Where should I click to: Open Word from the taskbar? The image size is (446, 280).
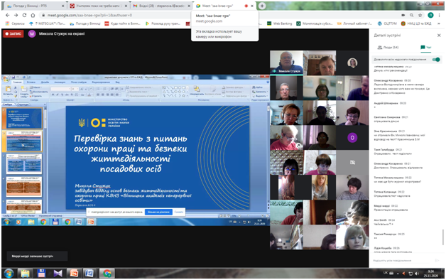[89, 274]
